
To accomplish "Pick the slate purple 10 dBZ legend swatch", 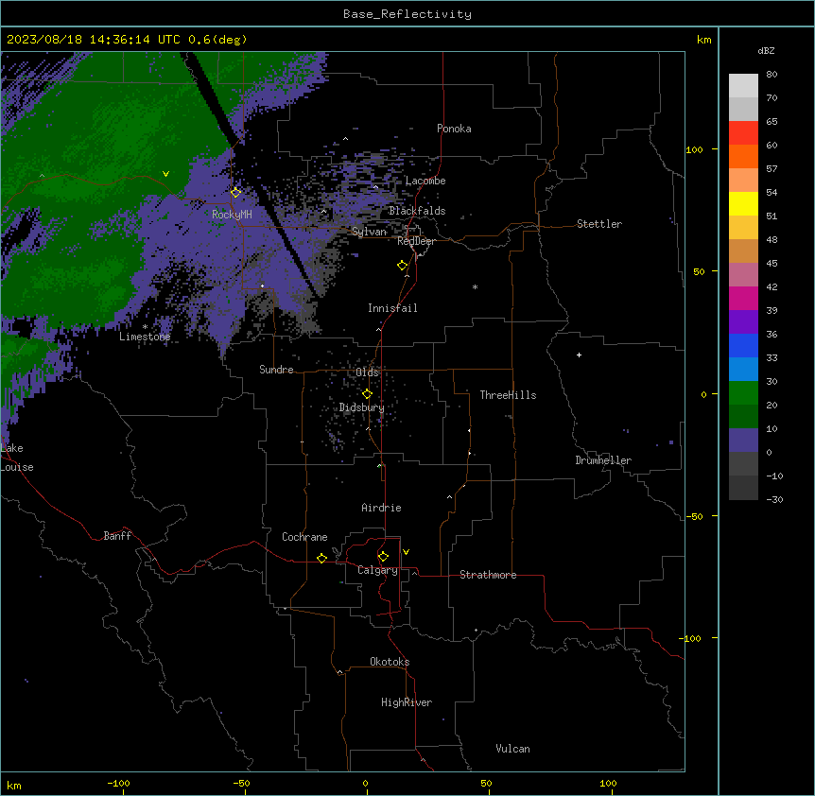I will point(743,441).
